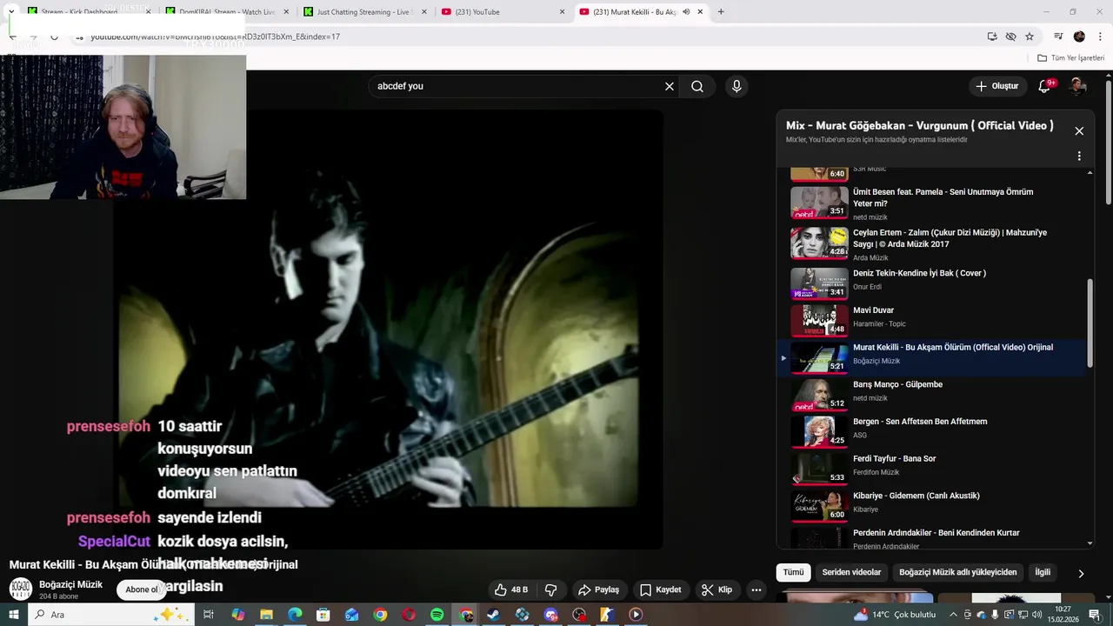Start voice search with microphone icon
The height and width of the screenshot is (626, 1113).
[x=736, y=86]
